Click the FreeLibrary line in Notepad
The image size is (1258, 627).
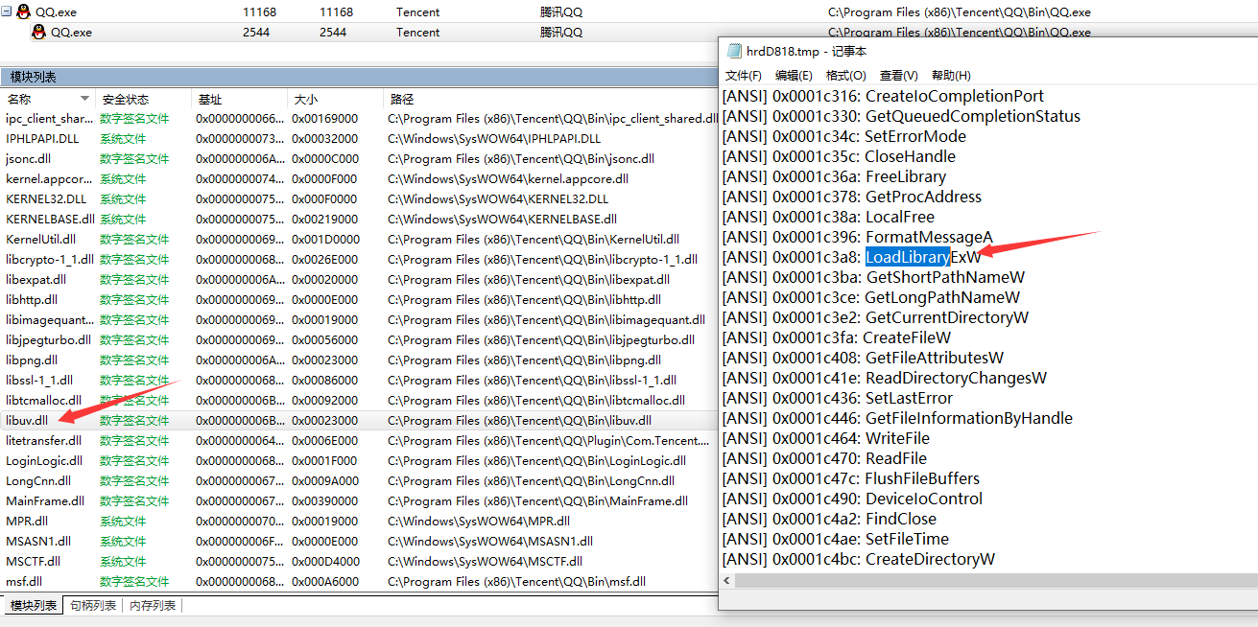[x=834, y=176]
